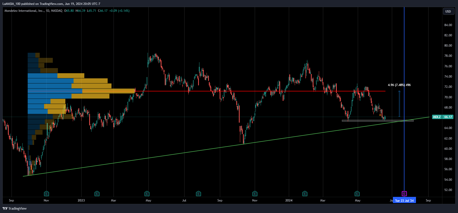
Task: Click the 84.00 price axis label
Action: pos(448,25)
